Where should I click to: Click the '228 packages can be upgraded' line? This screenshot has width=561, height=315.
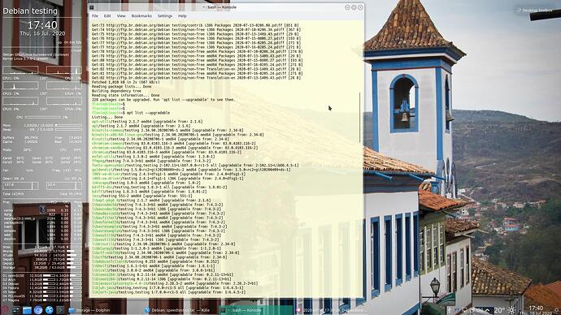coord(163,100)
